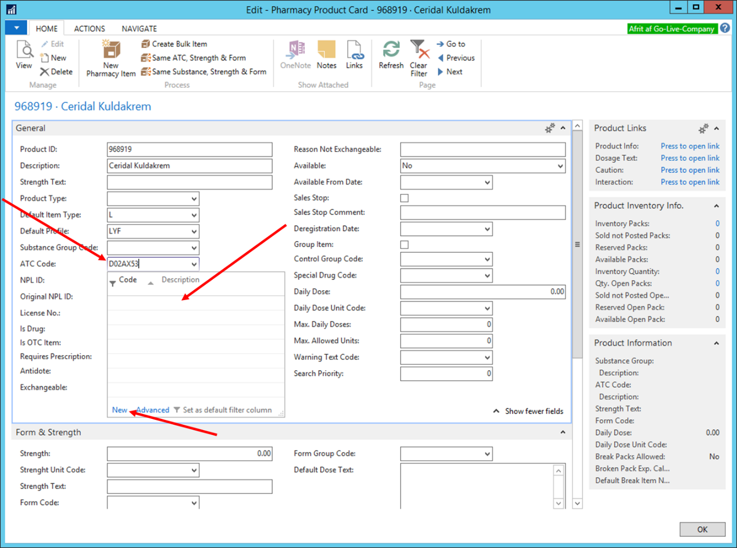Click Create Bulk Item in ribbon
The width and height of the screenshot is (737, 548).
(174, 44)
